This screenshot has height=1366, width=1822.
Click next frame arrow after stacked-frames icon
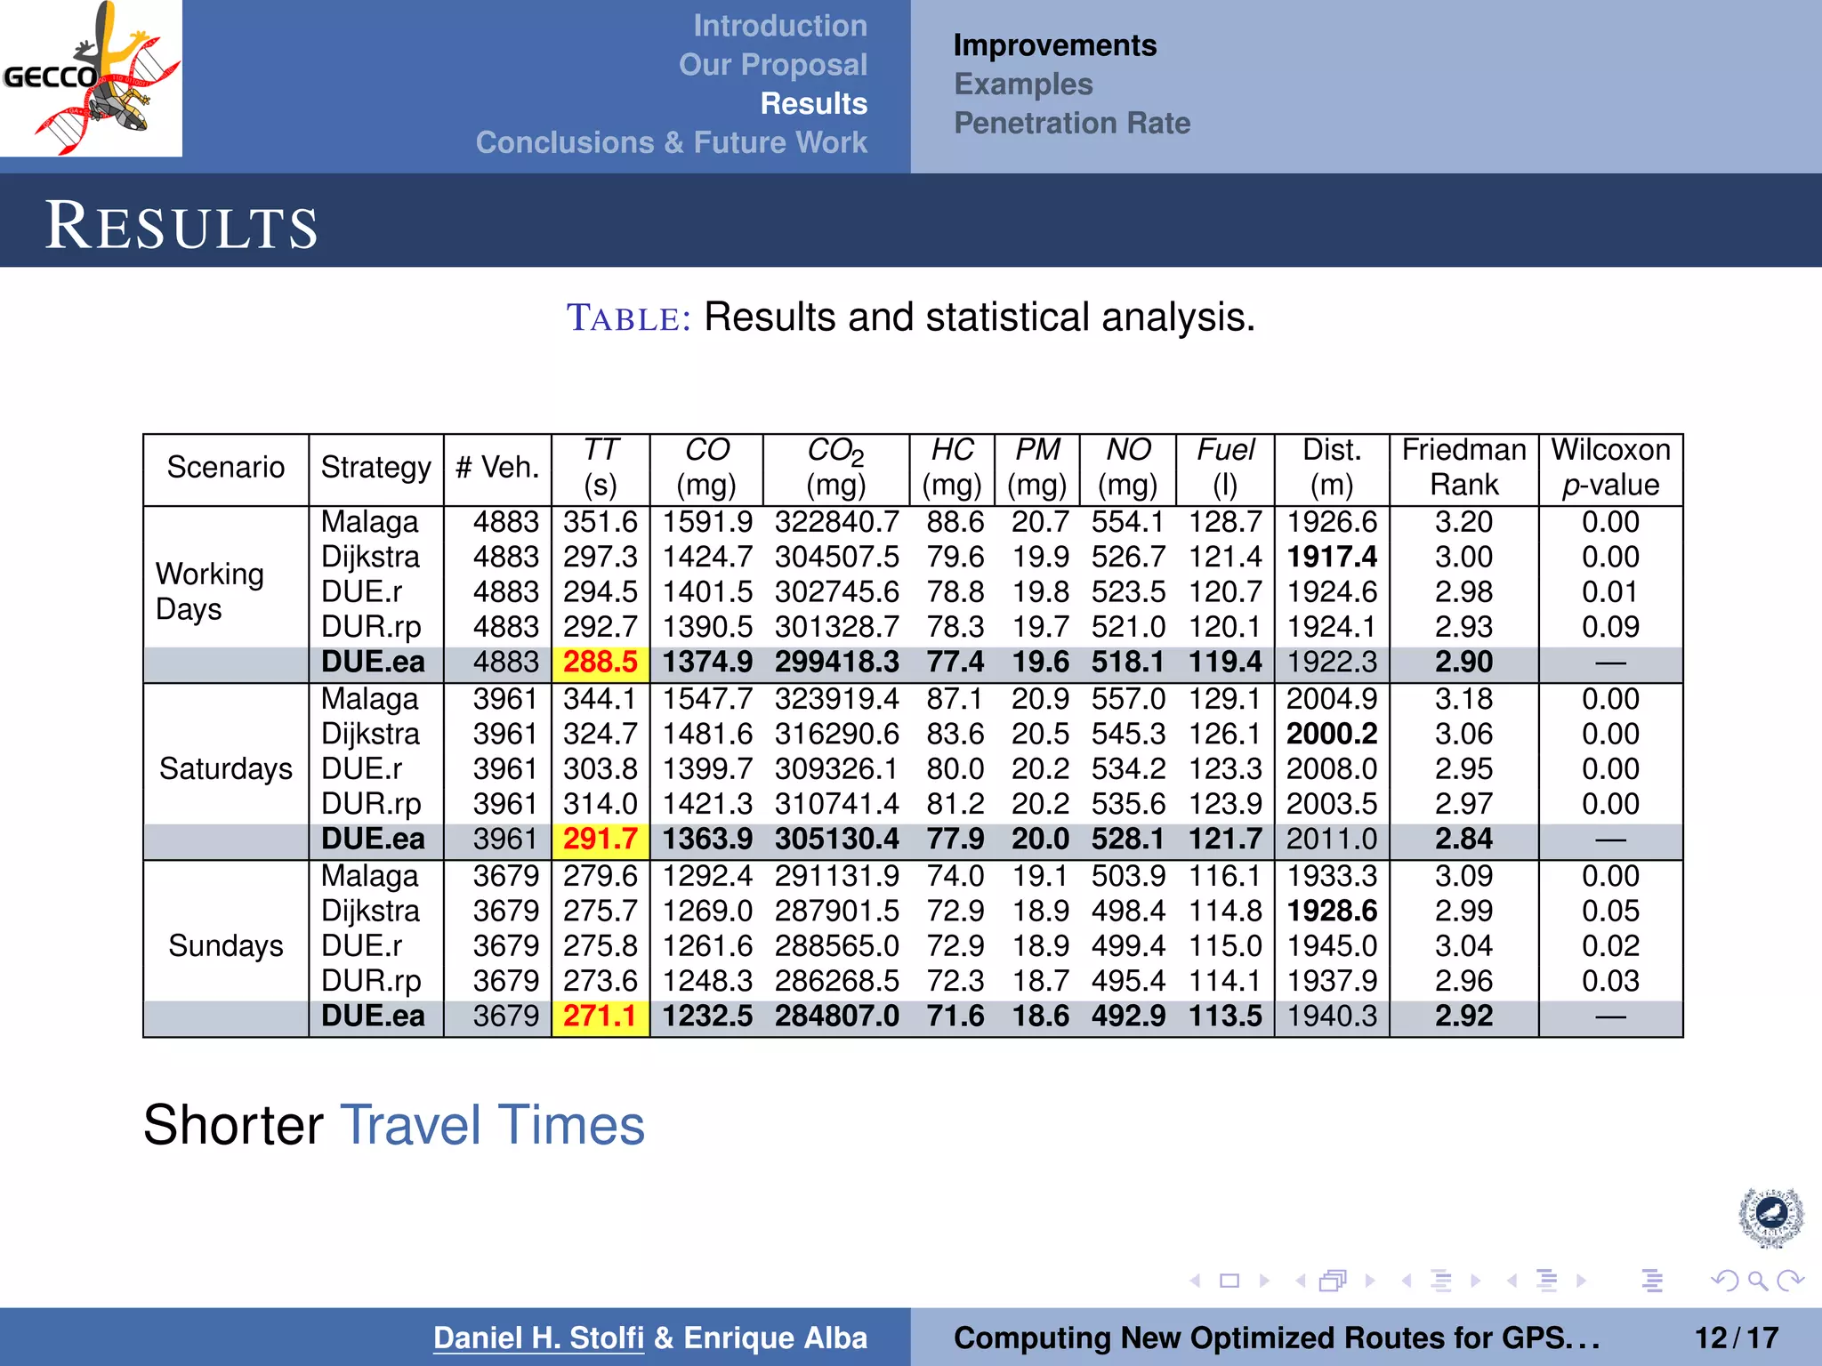pos(1370,1281)
